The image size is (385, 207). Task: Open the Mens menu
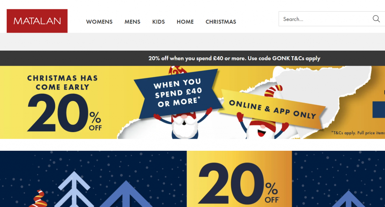click(132, 21)
